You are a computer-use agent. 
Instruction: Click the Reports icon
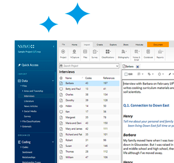(x=160, y=52)
